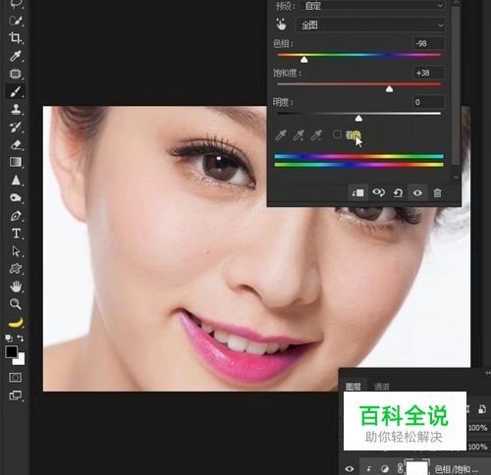Hide the 色相/饱和 layer with its eye icon
Viewport: 491px width, 475px height.
click(x=350, y=469)
